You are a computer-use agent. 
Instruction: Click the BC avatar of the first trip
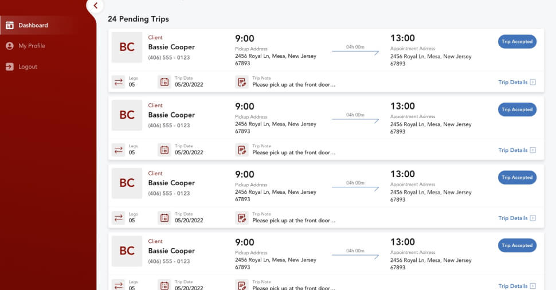(127, 47)
